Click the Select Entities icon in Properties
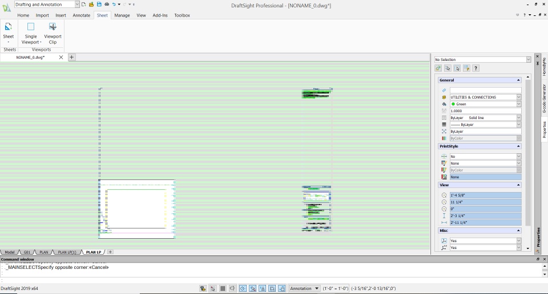Screen dimensions: 548x294 [448, 68]
